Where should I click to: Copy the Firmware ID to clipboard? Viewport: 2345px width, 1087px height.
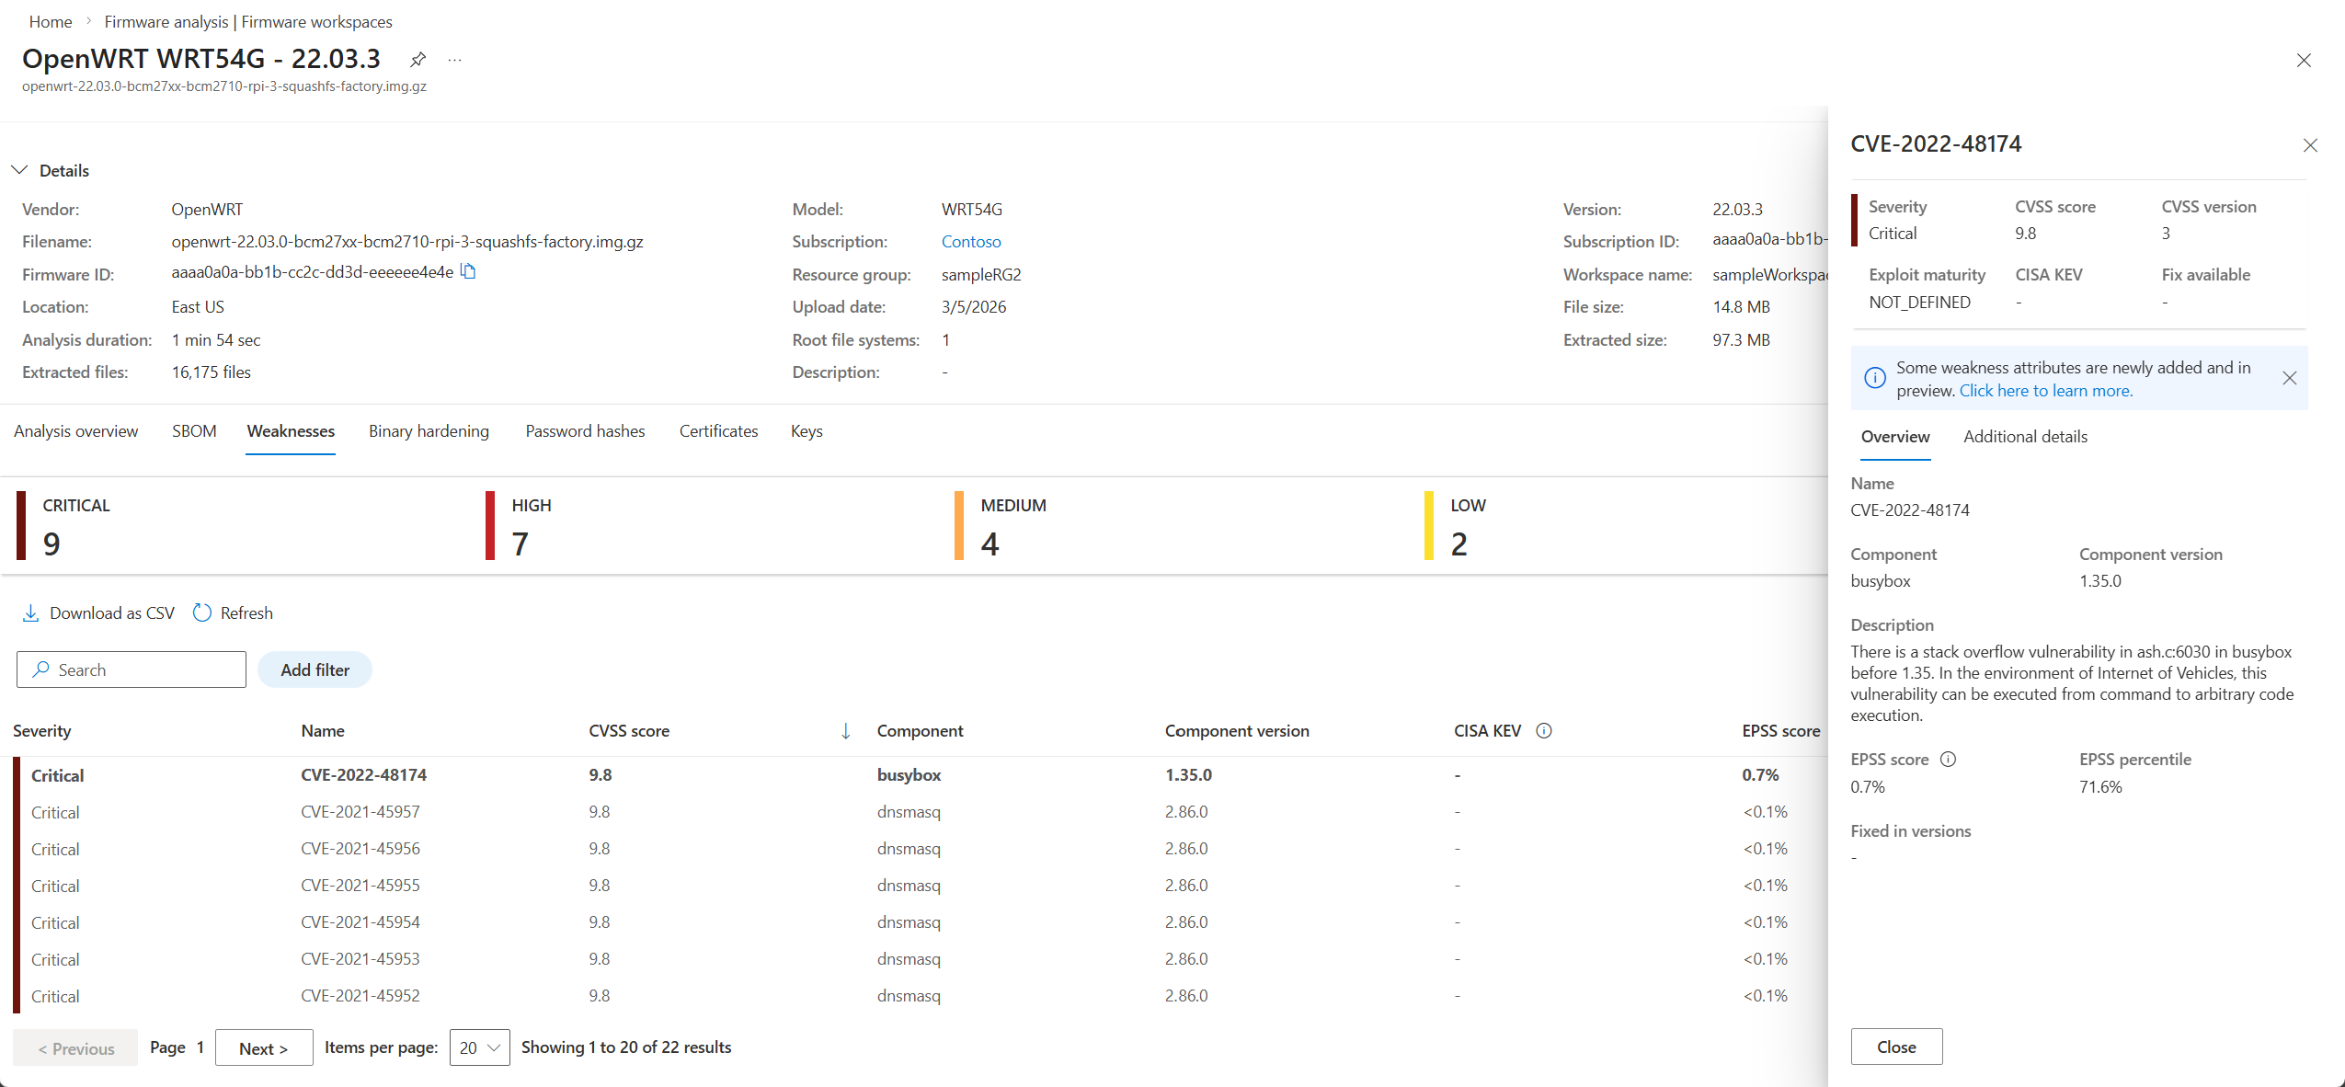pyautogui.click(x=468, y=271)
